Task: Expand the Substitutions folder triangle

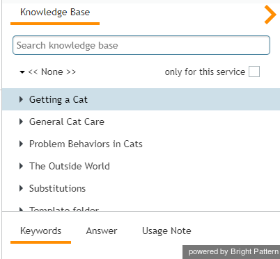Action: click(21, 188)
